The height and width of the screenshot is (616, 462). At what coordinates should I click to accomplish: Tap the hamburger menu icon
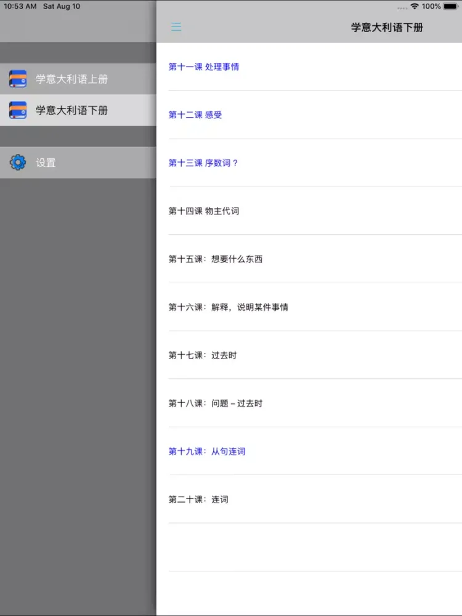tap(176, 27)
